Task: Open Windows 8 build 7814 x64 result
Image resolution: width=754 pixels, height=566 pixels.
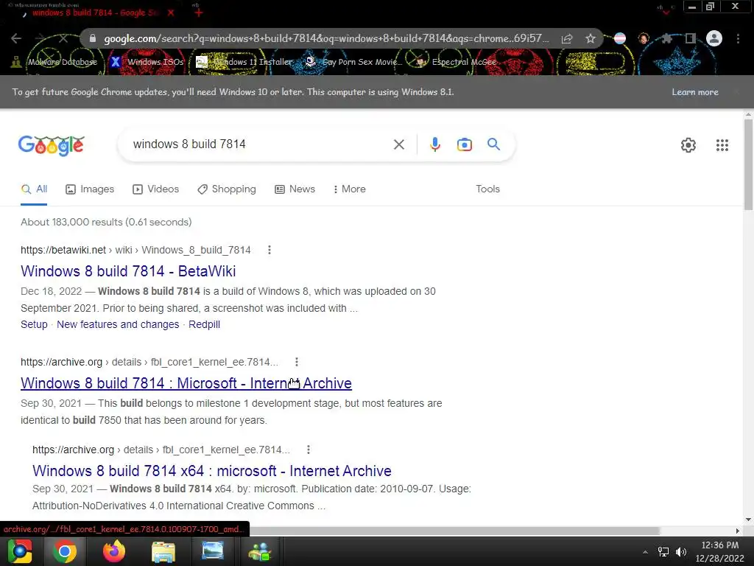Action: 211,471
